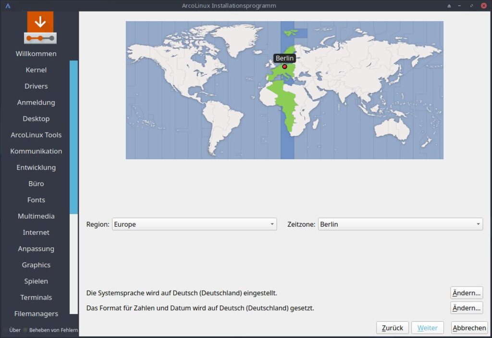Select the Büro step
The height and width of the screenshot is (338, 492).
36,184
